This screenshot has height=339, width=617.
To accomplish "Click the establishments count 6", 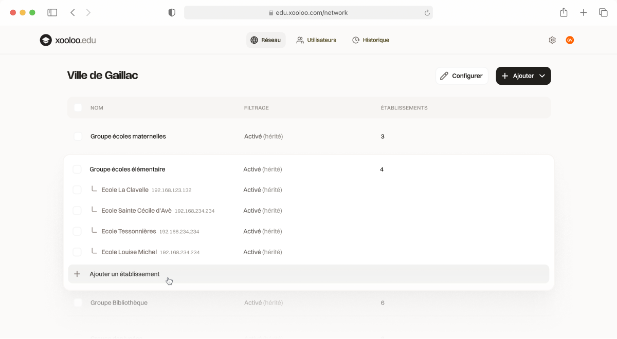I will [383, 303].
